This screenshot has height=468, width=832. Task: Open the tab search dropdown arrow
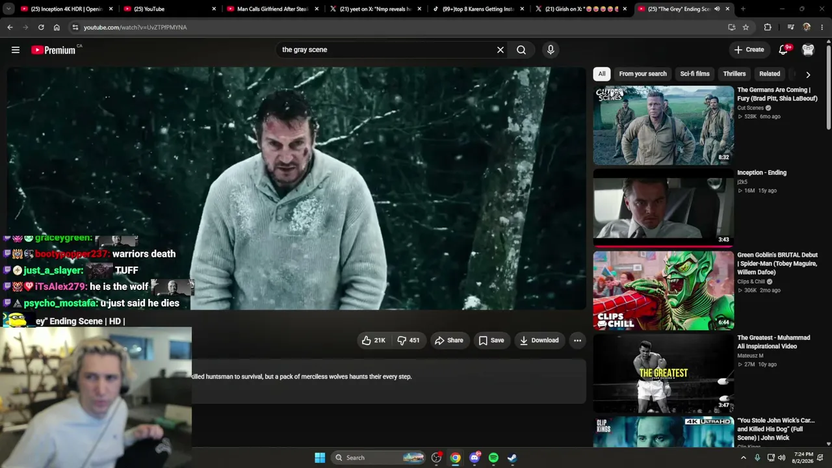(8, 9)
